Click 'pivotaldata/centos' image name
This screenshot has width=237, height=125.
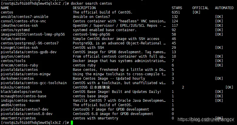coord(19,69)
